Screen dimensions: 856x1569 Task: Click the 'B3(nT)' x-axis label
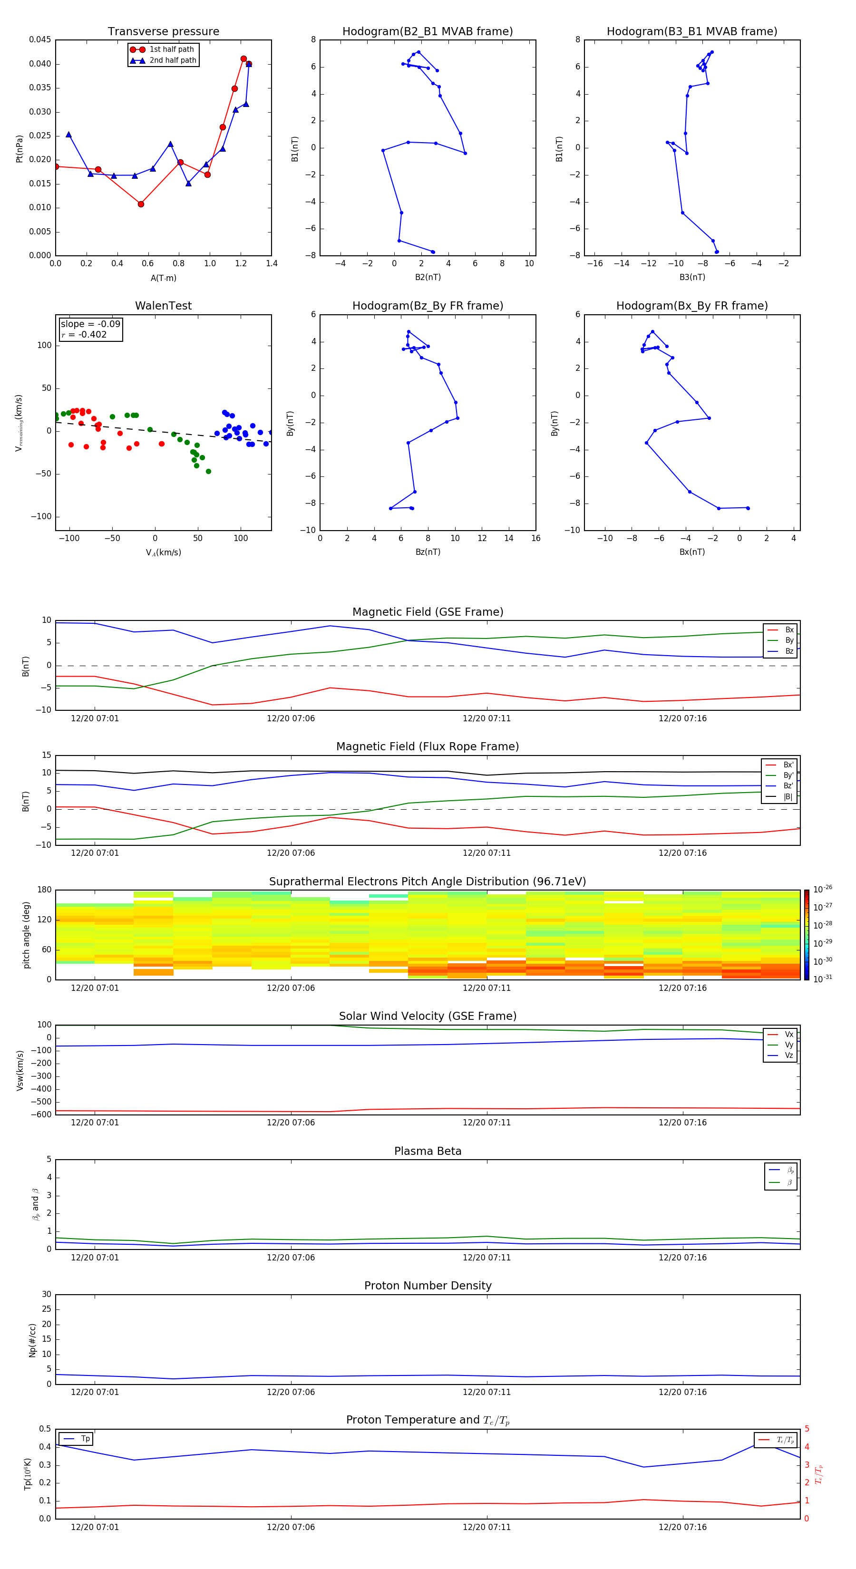click(692, 277)
